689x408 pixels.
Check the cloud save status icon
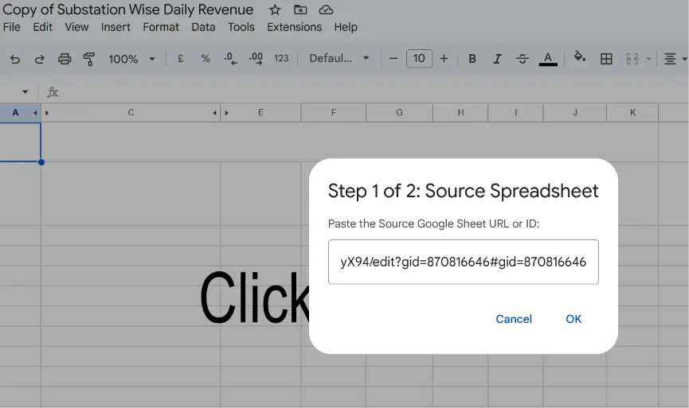point(326,10)
